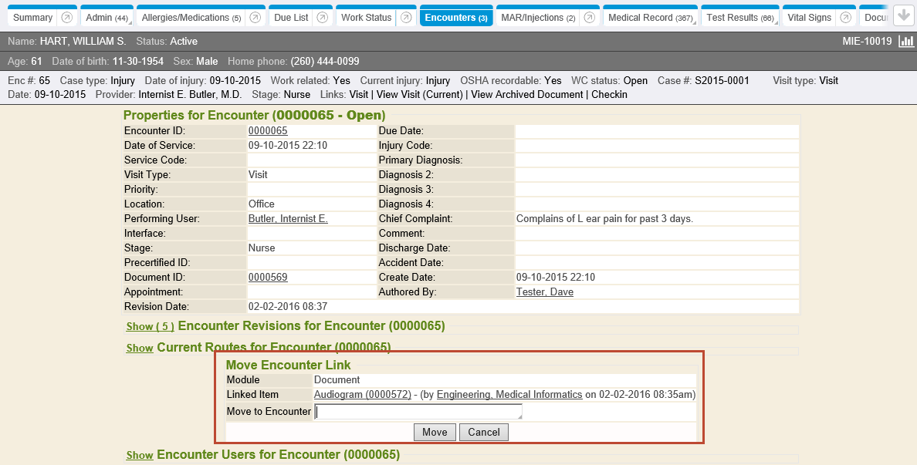Click the pop-out icon beside Due List tab
This screenshot has height=465, width=917.
[323, 18]
